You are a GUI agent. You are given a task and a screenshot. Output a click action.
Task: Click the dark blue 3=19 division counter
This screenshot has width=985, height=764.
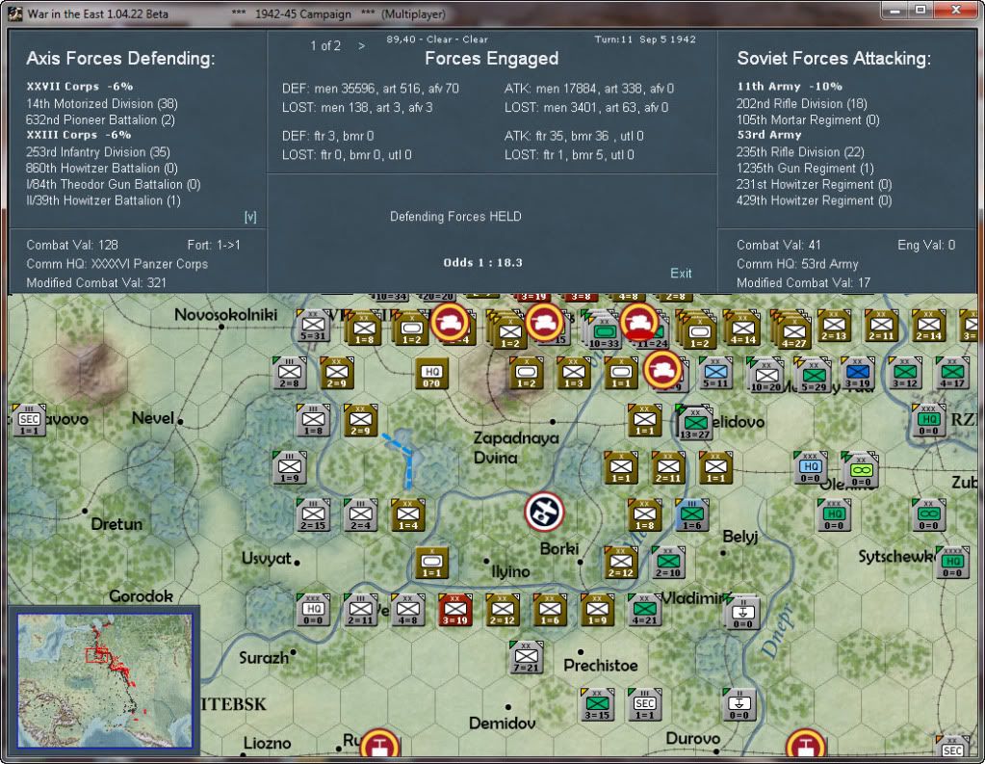[x=858, y=374]
